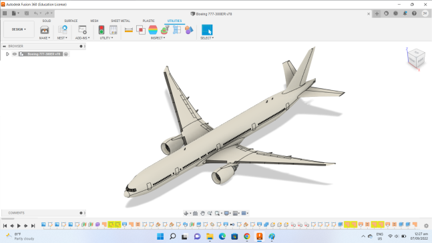The image size is (432, 243).
Task: Open the notifications bell
Action: click(x=405, y=13)
